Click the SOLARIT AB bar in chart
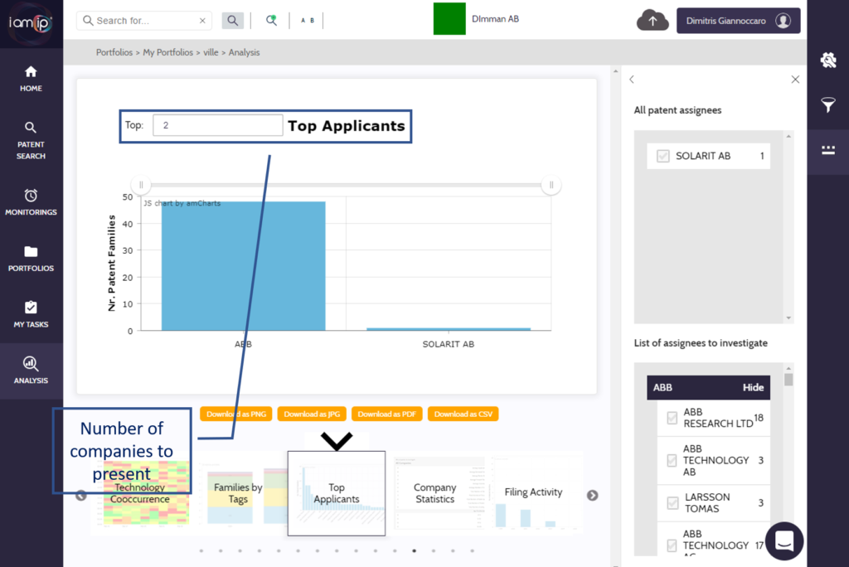 [x=449, y=329]
